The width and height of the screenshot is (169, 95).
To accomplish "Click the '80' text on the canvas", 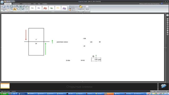I will pyautogui.click(x=100, y=42).
